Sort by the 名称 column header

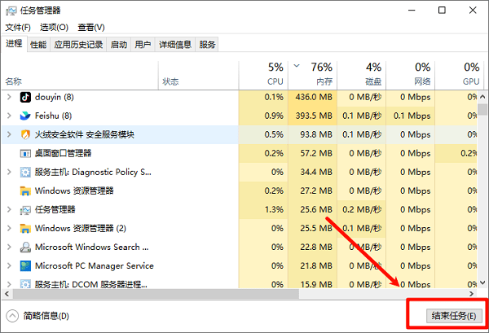pos(80,76)
